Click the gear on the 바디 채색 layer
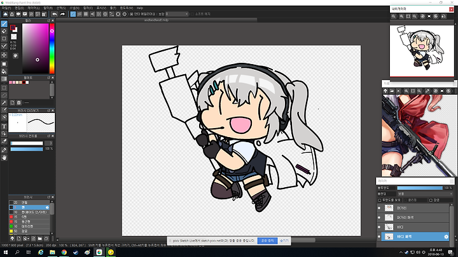Screen dimensions: 458x257 click(446, 237)
